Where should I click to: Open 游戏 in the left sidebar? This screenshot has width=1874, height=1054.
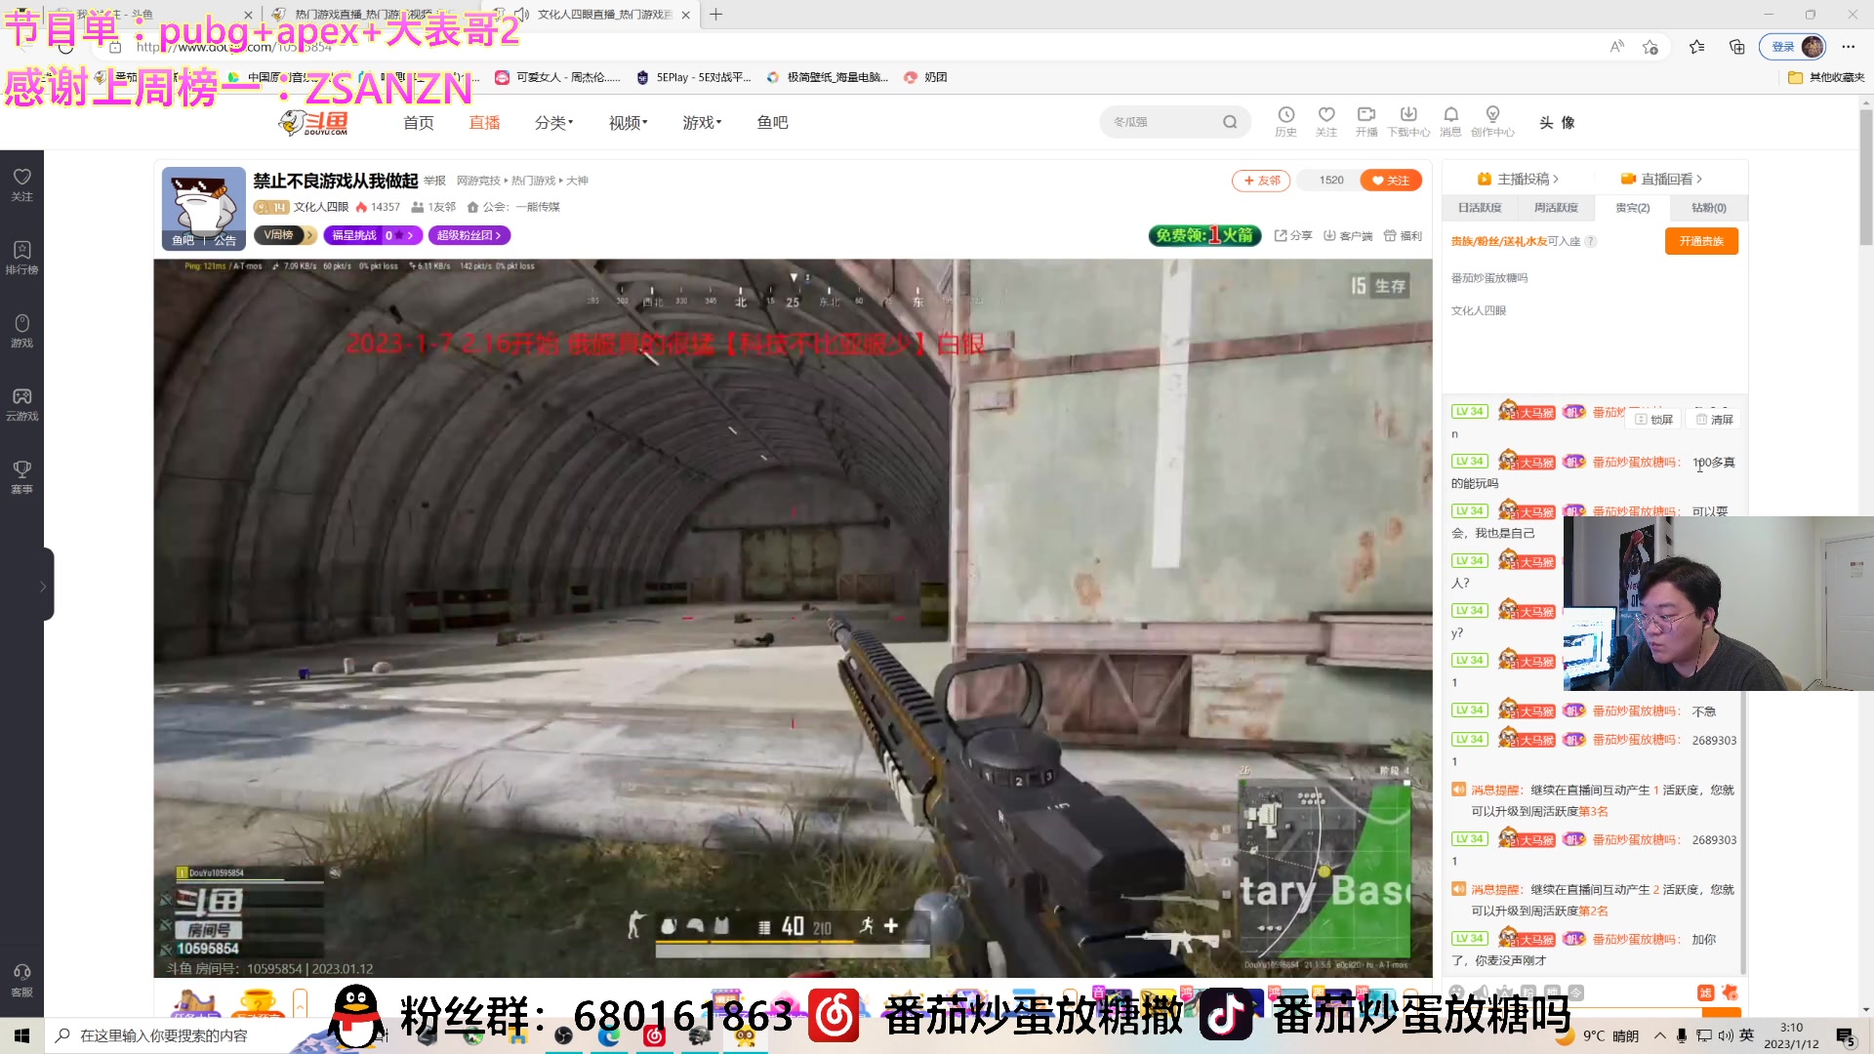21,331
